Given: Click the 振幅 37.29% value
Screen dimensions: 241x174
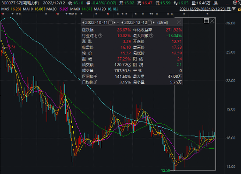Looking at the screenshot, I should coord(124,59).
